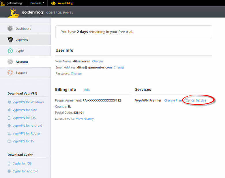Screen dimensions: 225x178
Task: Expand the Products dropdown menu
Action: [x=37, y=3]
